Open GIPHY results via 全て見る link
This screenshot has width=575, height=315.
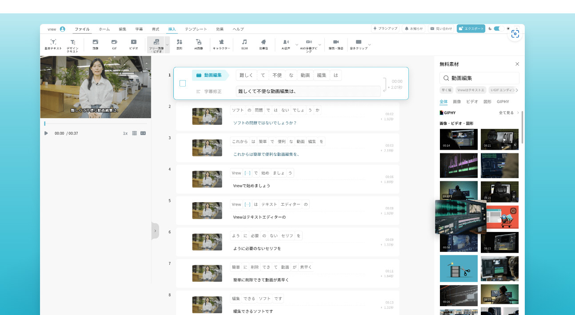(x=507, y=112)
